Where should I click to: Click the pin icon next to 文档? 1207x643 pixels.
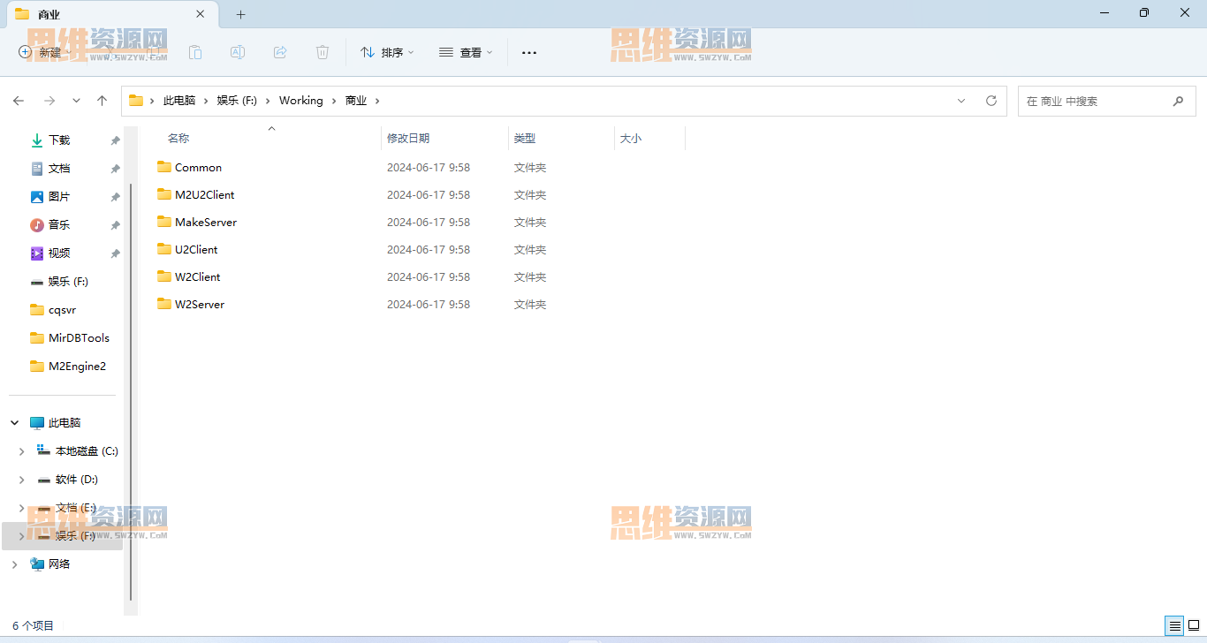pos(115,169)
